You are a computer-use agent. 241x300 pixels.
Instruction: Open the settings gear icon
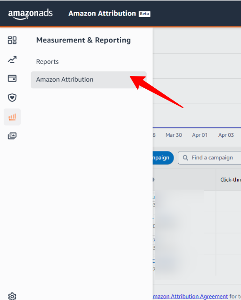[x=12, y=296]
